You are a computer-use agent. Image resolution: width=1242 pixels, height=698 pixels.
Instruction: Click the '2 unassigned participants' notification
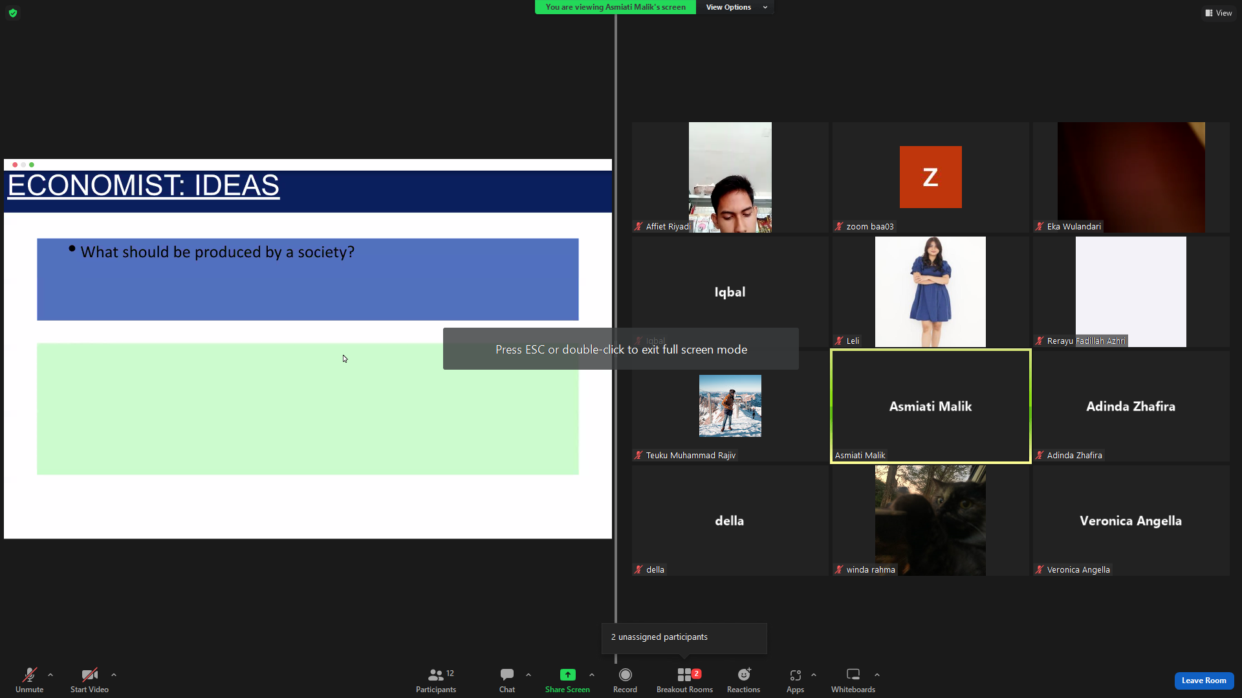coord(684,638)
